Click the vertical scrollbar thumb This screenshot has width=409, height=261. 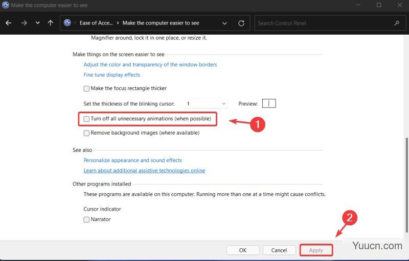pos(406,185)
